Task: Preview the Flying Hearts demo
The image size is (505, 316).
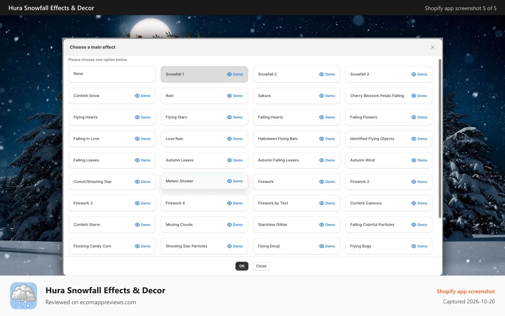Action: [143, 117]
